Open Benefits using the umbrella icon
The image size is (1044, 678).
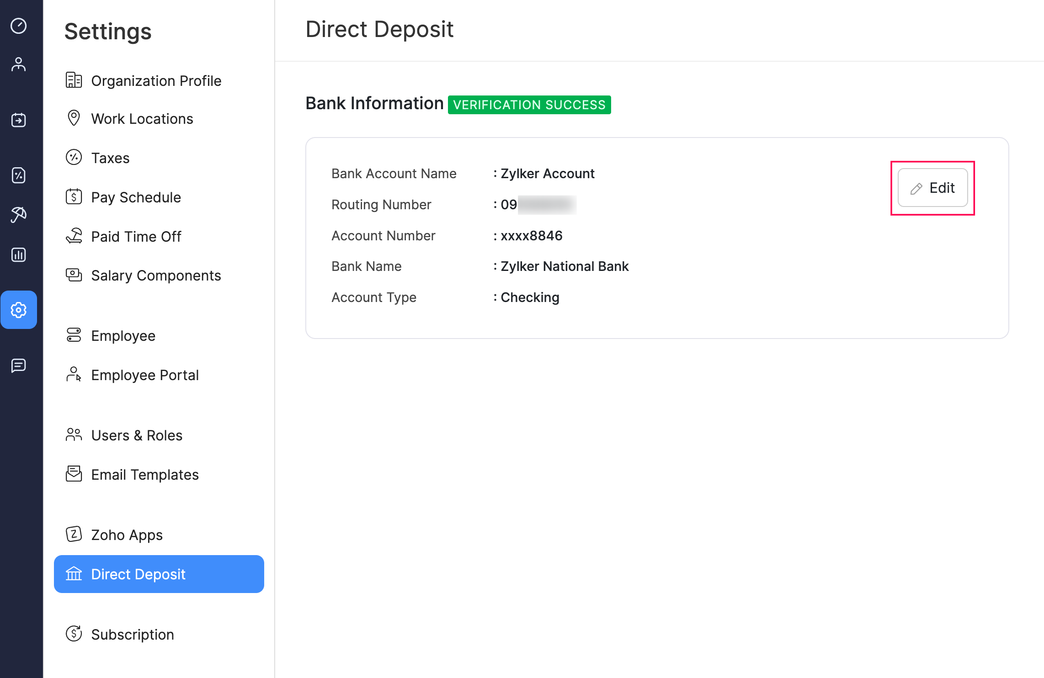click(x=19, y=215)
